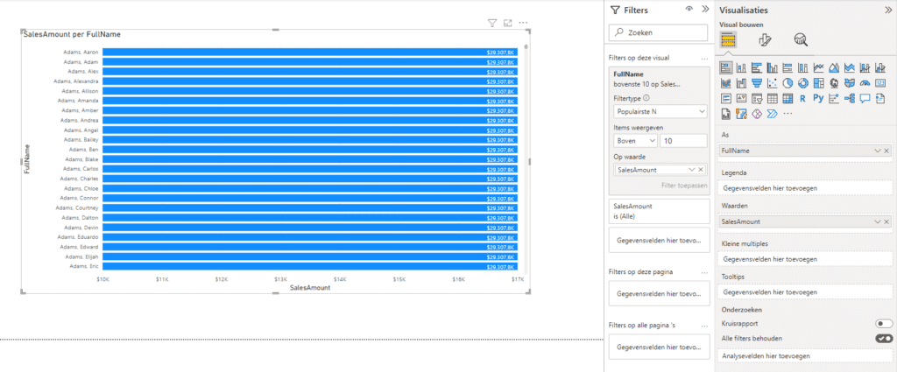Toggle filter visibility eye icon
Viewport: 897px width, 372px height.
(x=689, y=9)
